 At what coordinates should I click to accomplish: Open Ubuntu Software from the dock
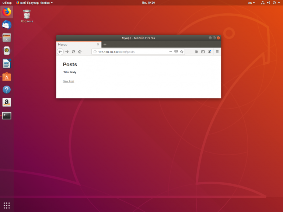pyautogui.click(x=7, y=77)
